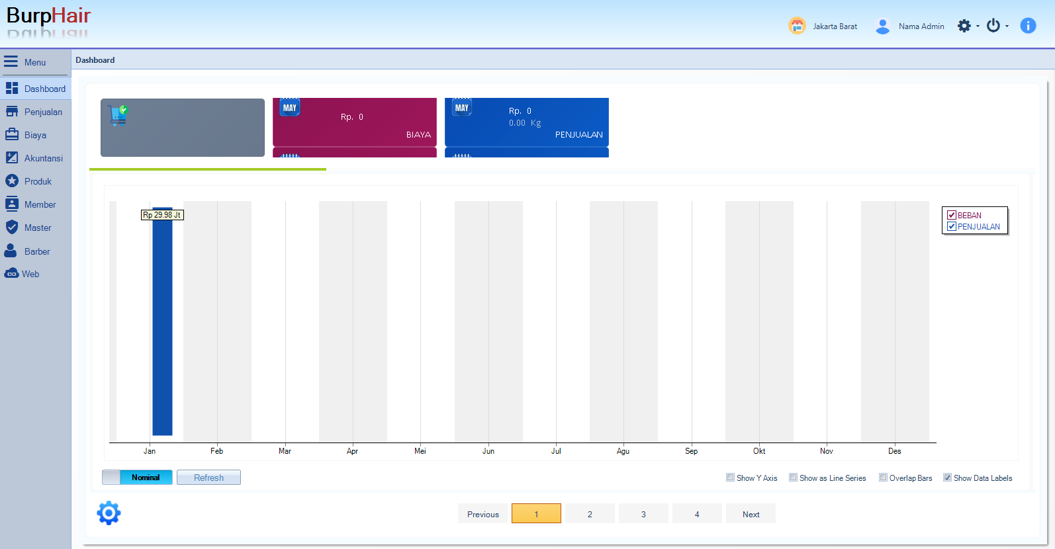Click the PENJUALAN summary card
The width and height of the screenshot is (1055, 549).
pyautogui.click(x=527, y=122)
